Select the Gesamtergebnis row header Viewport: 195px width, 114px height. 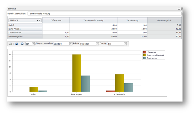pos(25,37)
